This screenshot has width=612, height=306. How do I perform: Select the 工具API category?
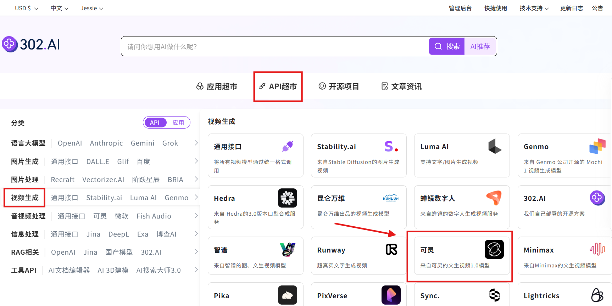tap(24, 270)
